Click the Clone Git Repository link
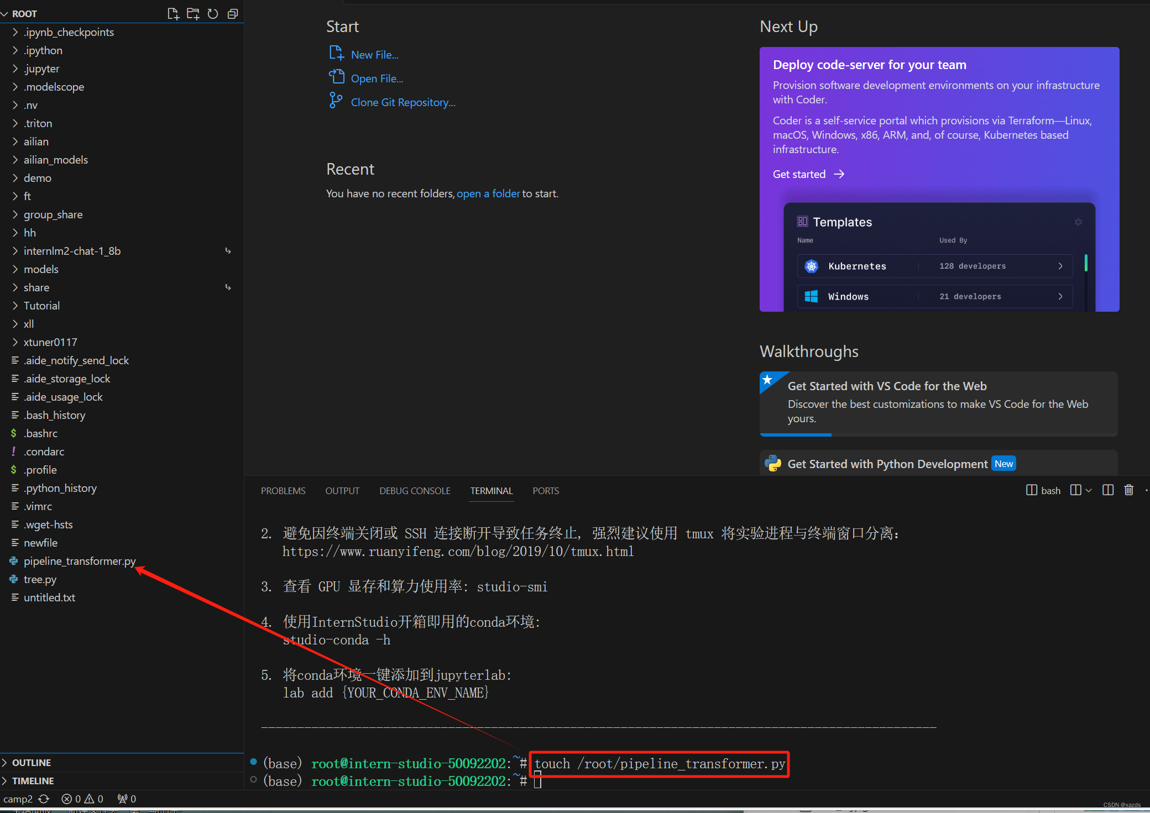The height and width of the screenshot is (813, 1150). 402,102
